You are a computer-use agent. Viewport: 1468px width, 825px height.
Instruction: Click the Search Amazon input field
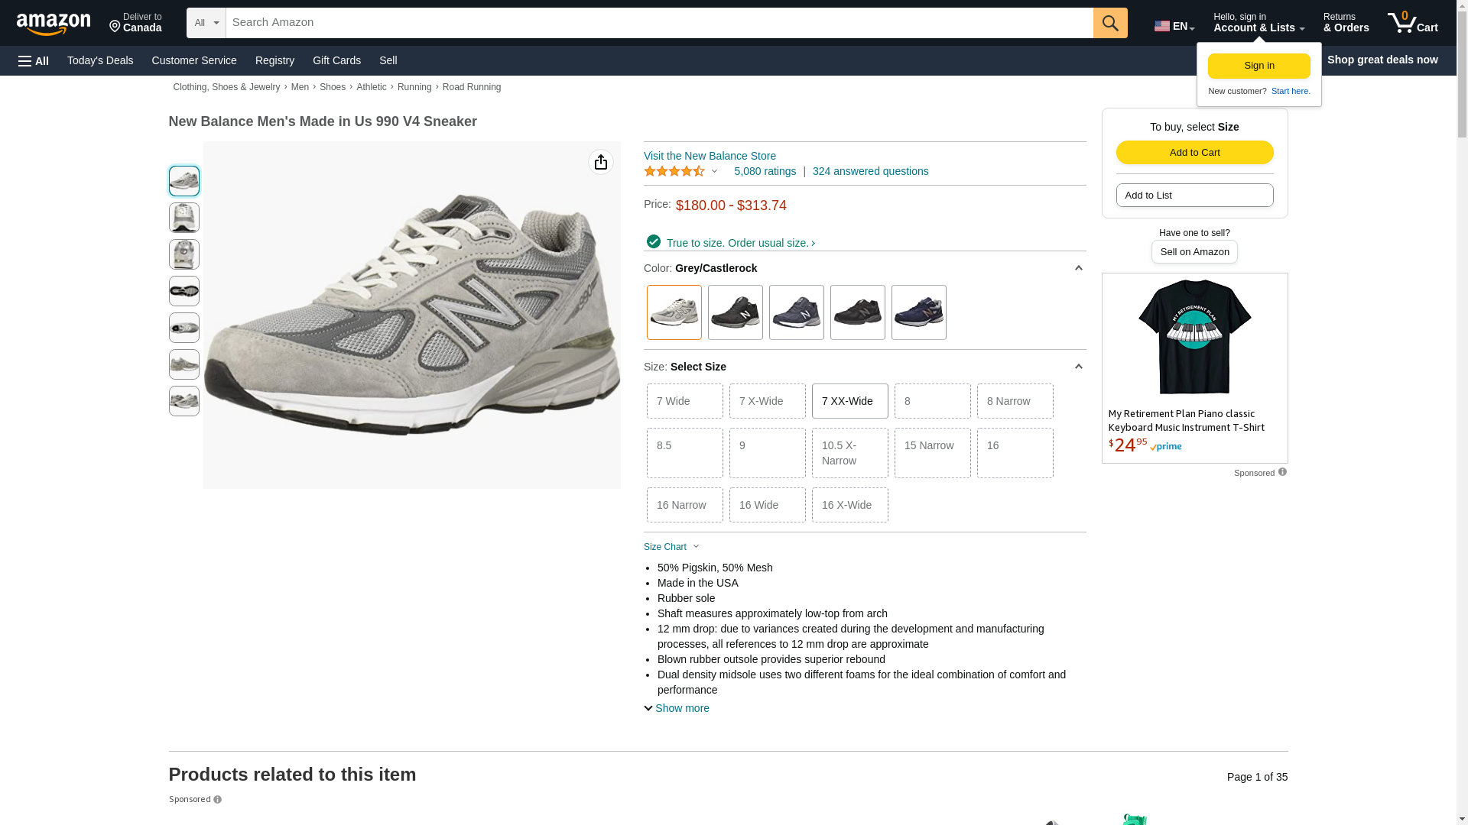point(659,23)
